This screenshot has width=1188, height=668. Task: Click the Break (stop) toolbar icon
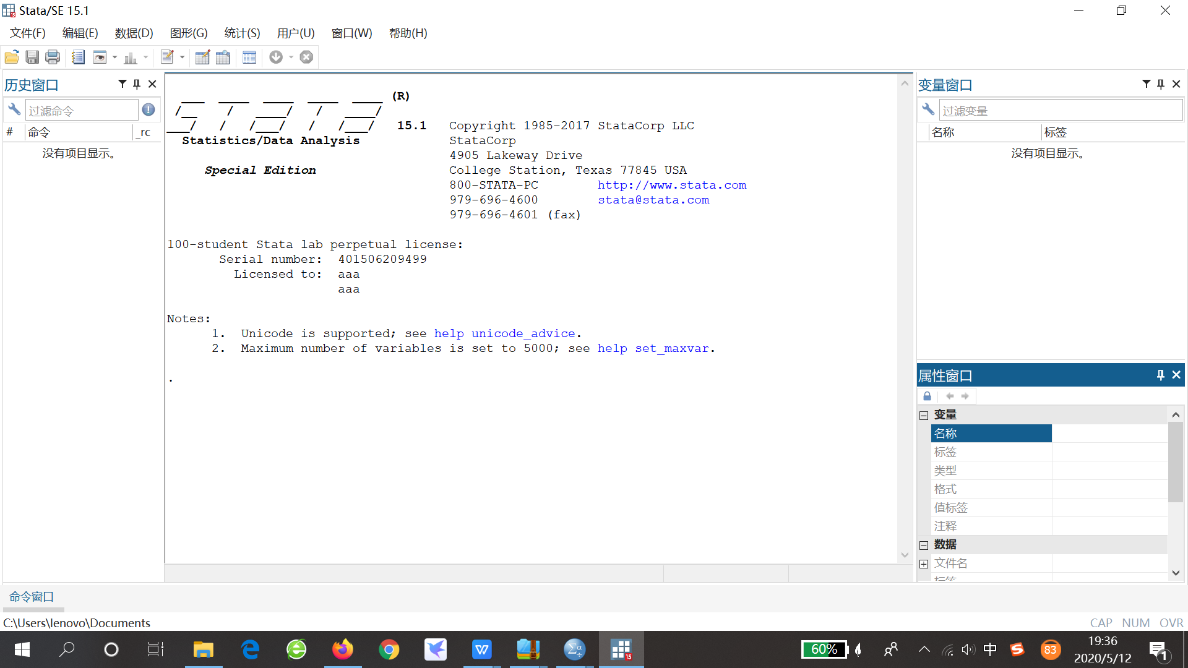pyautogui.click(x=306, y=58)
